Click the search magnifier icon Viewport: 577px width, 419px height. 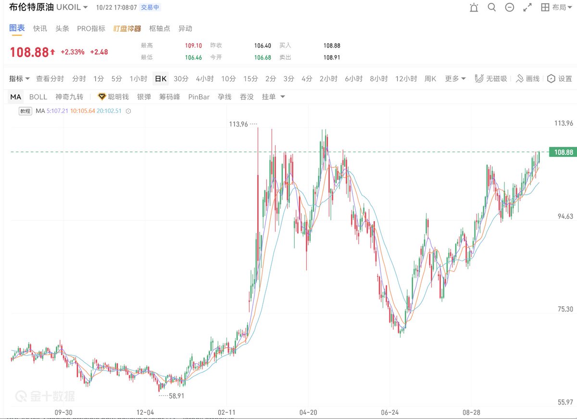pyautogui.click(x=491, y=7)
